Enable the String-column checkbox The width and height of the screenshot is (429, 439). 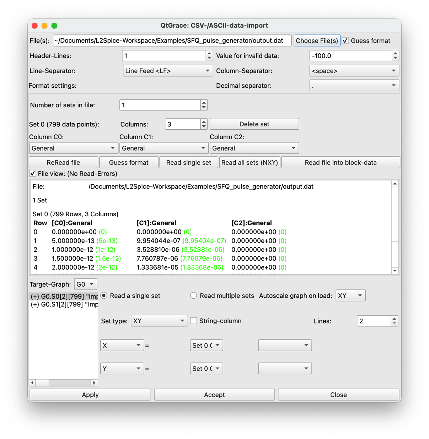tap(194, 321)
